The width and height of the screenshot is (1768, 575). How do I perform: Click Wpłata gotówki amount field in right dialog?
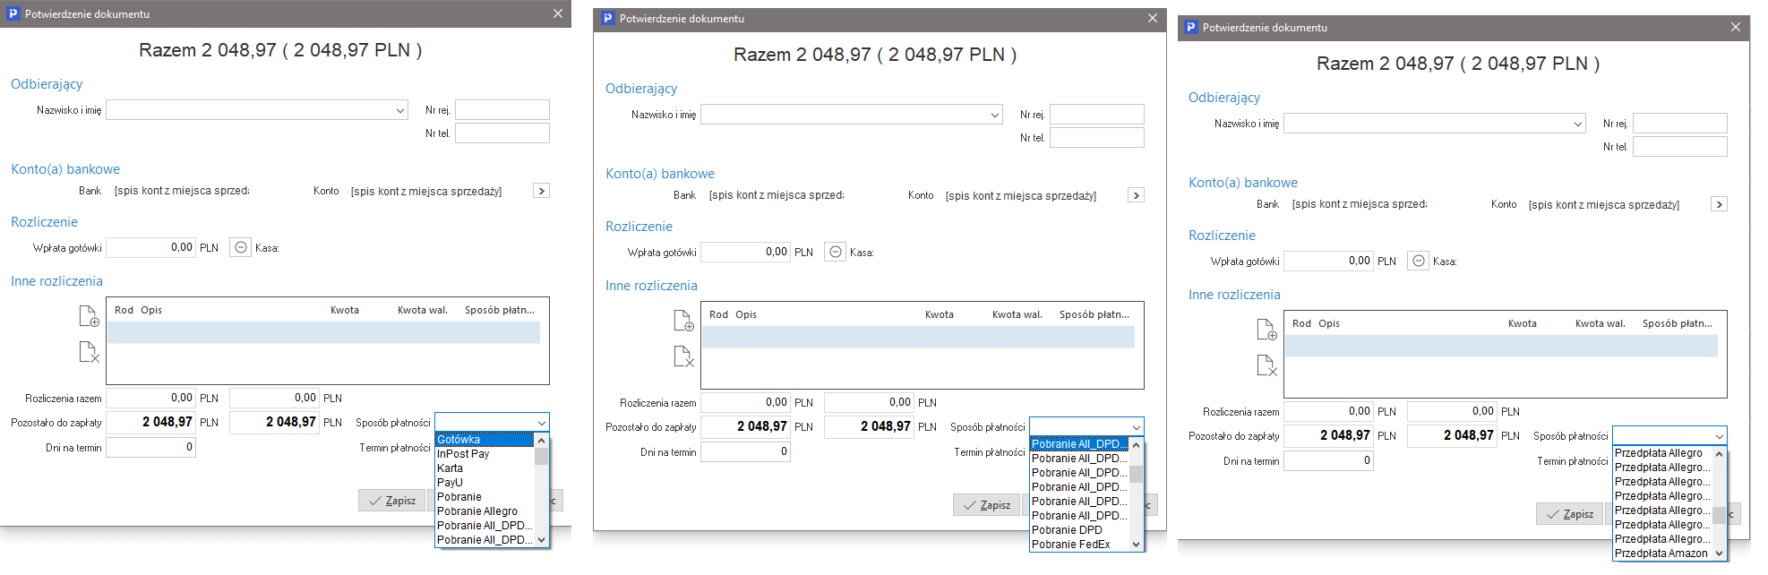[x=1328, y=261]
